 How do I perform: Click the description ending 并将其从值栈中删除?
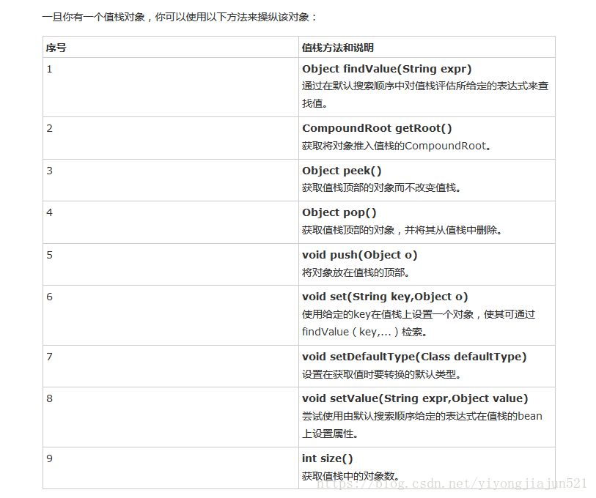pyautogui.click(x=402, y=230)
